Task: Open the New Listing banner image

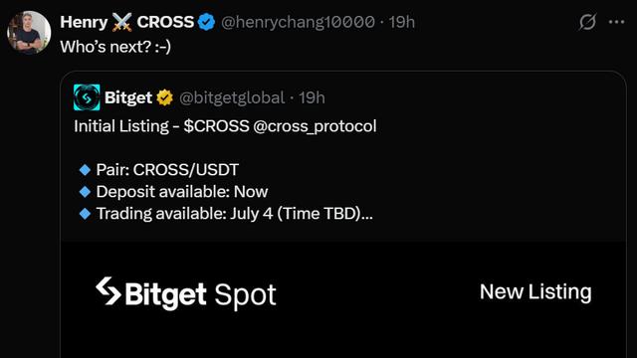Action: (x=343, y=299)
